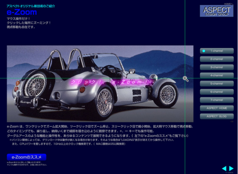Image resolution: width=238 pixels, height=174 pixels.
Task: Select 5-channel from the side menu
Action: (217, 84)
